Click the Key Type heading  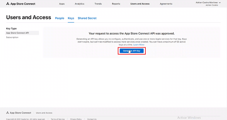tap(12, 29)
